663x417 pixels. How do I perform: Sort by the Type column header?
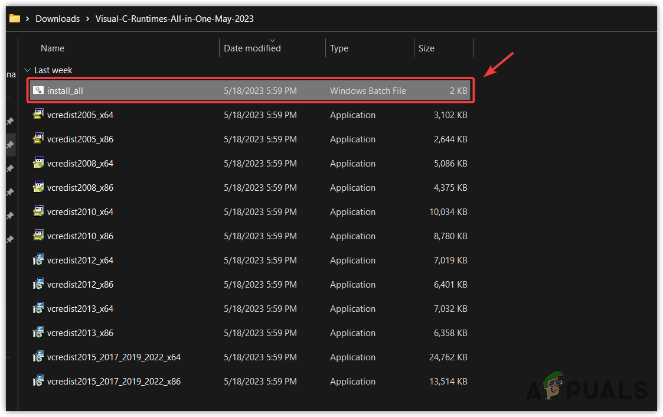[x=339, y=48]
